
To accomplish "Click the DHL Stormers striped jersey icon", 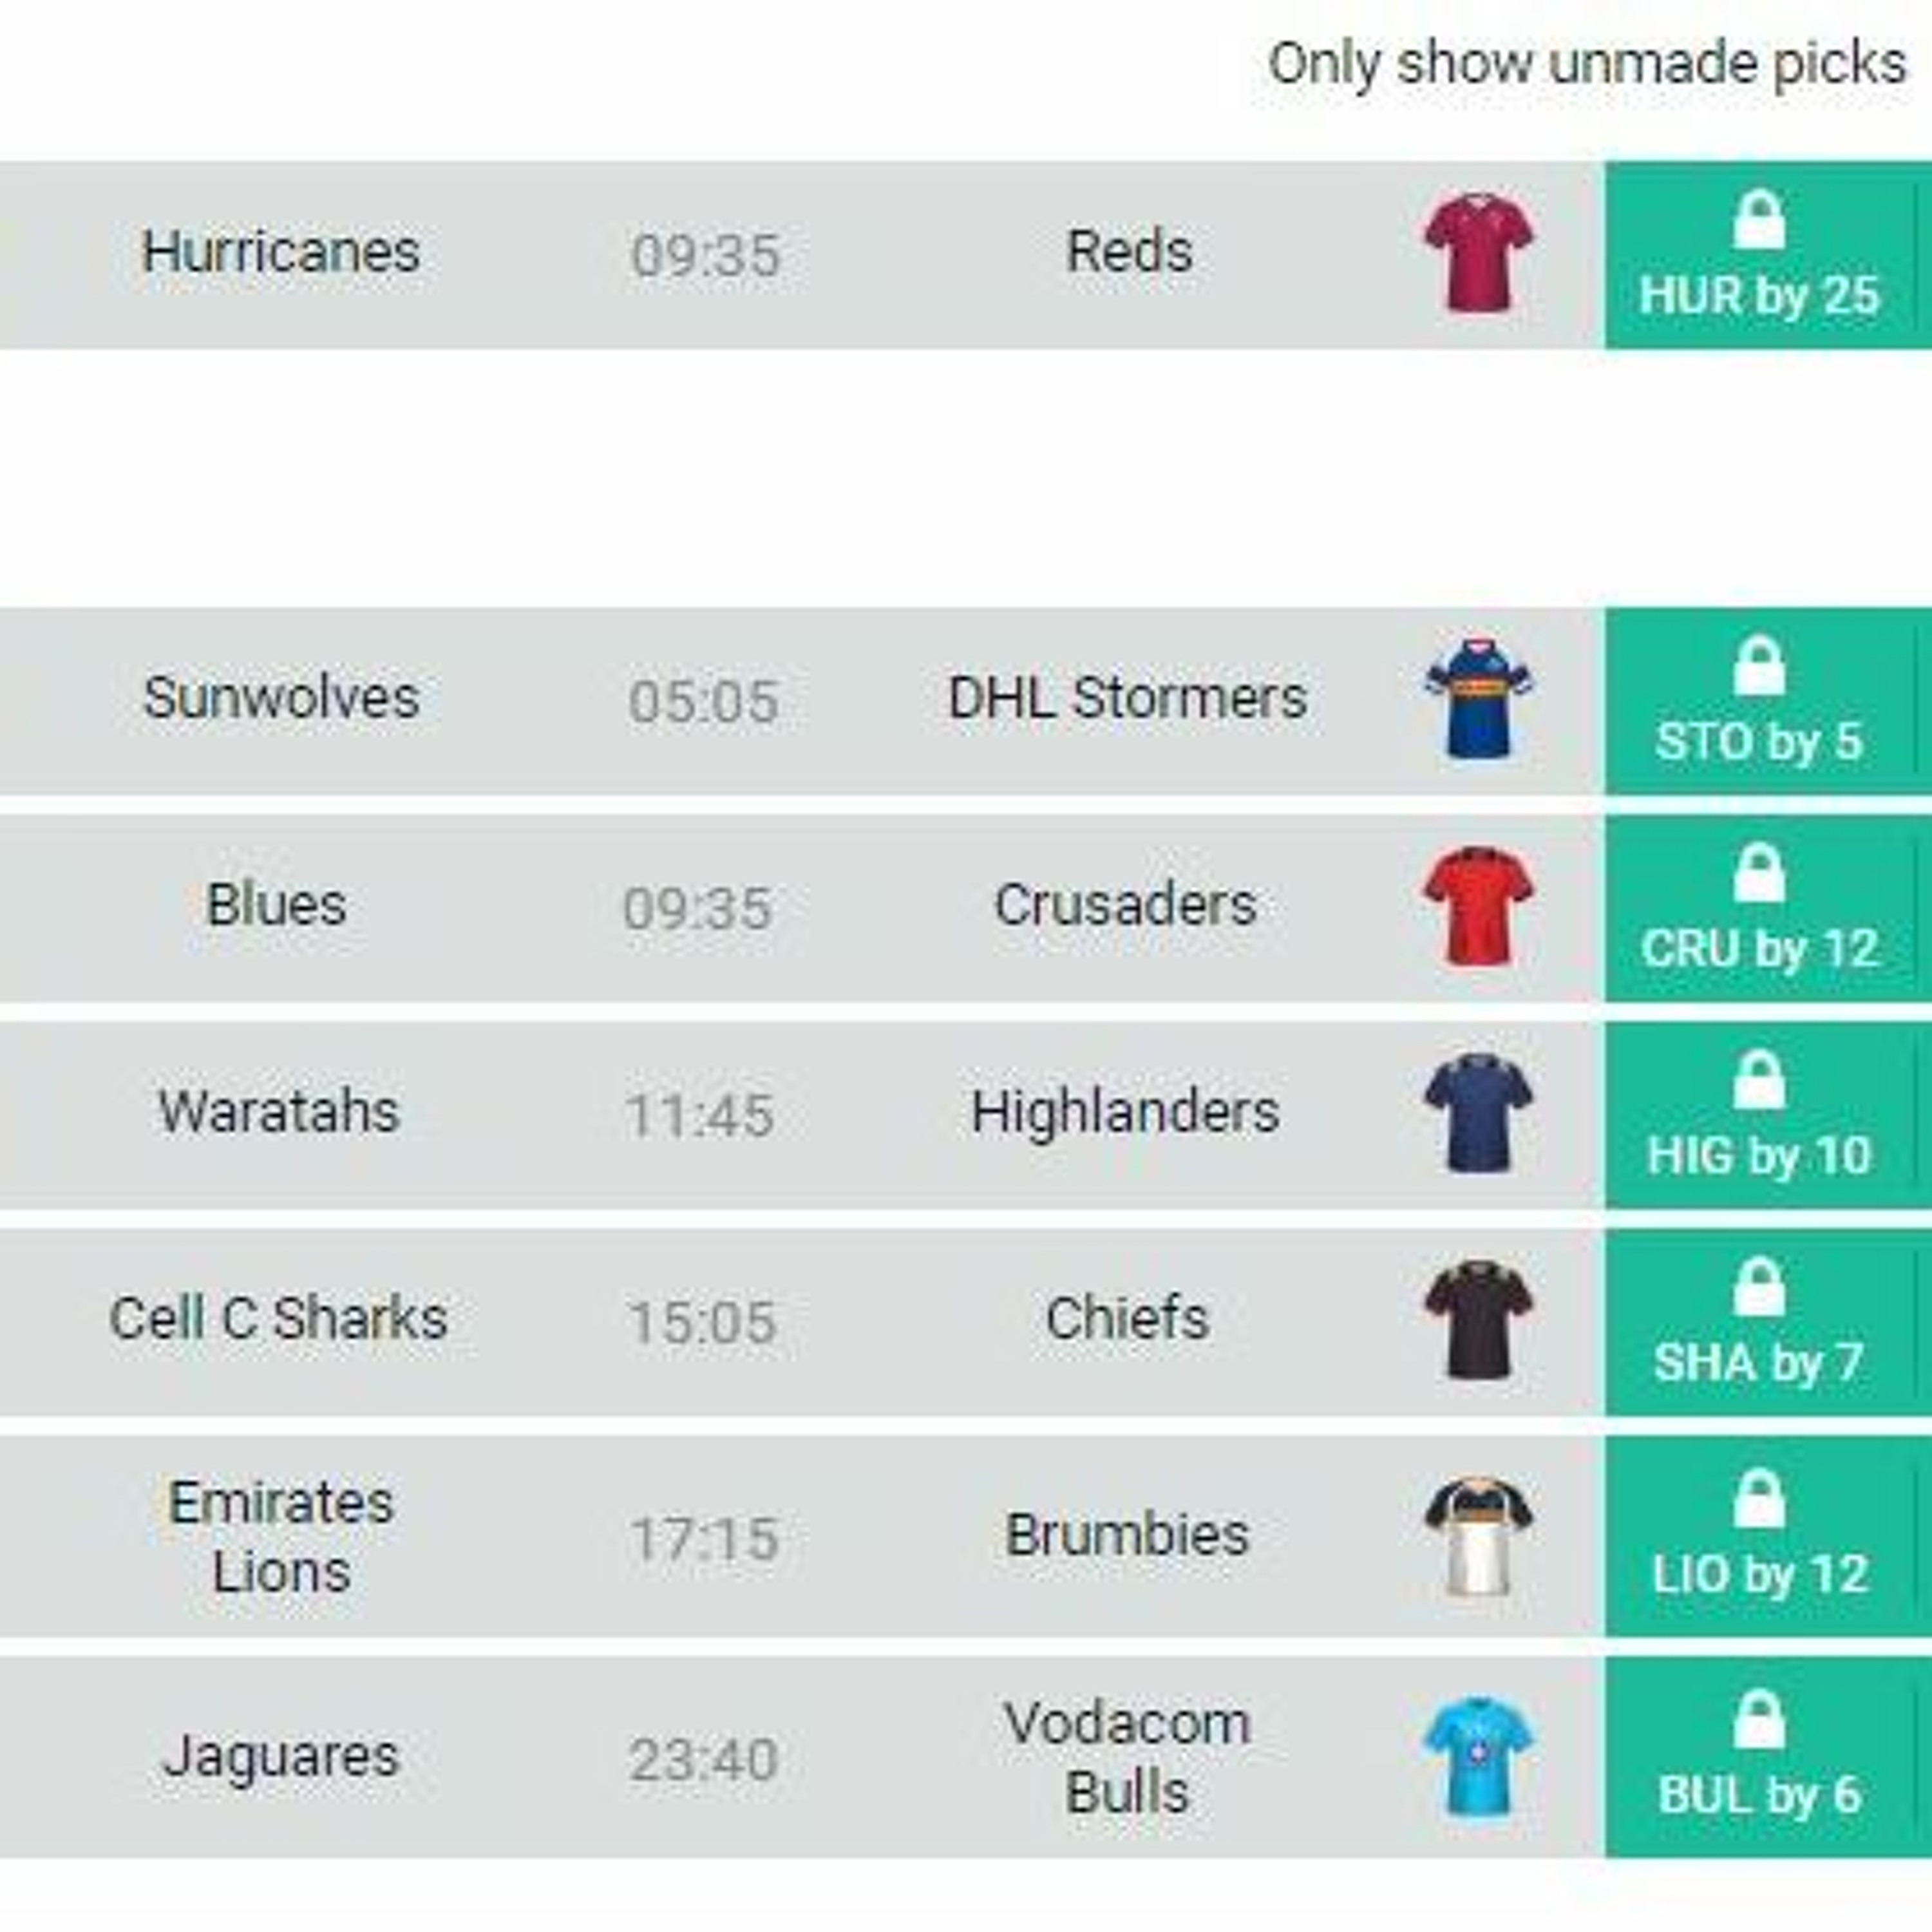I will coord(1478,700).
